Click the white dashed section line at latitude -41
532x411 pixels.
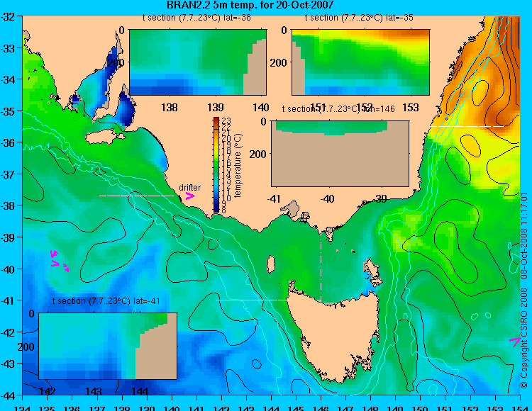(x=253, y=300)
